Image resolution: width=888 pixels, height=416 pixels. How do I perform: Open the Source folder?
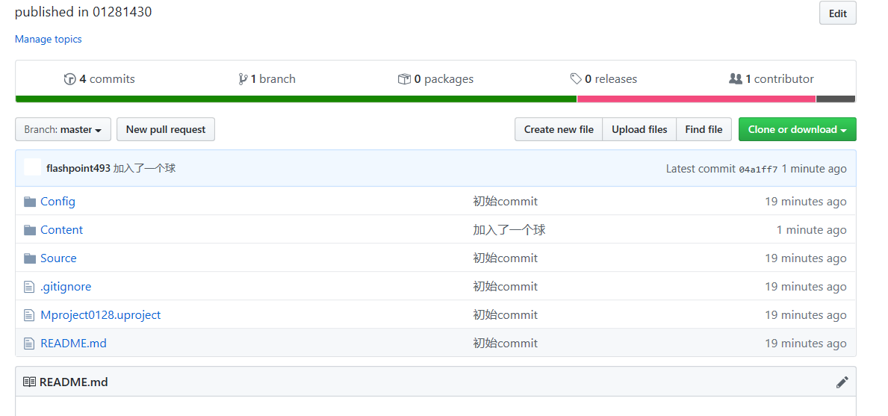[x=58, y=258]
